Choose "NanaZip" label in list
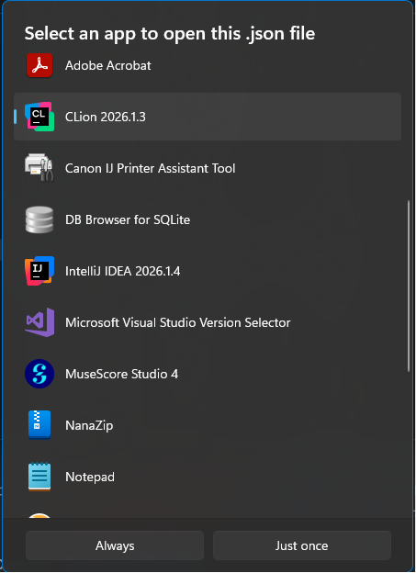The image size is (416, 573). pyautogui.click(x=89, y=426)
